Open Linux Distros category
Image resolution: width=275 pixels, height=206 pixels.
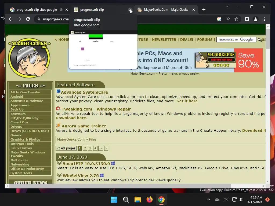[x=21, y=148]
